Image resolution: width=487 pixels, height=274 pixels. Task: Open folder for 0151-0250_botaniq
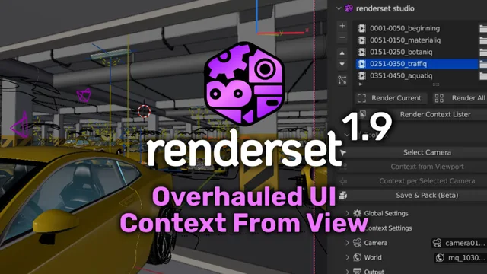click(483, 52)
